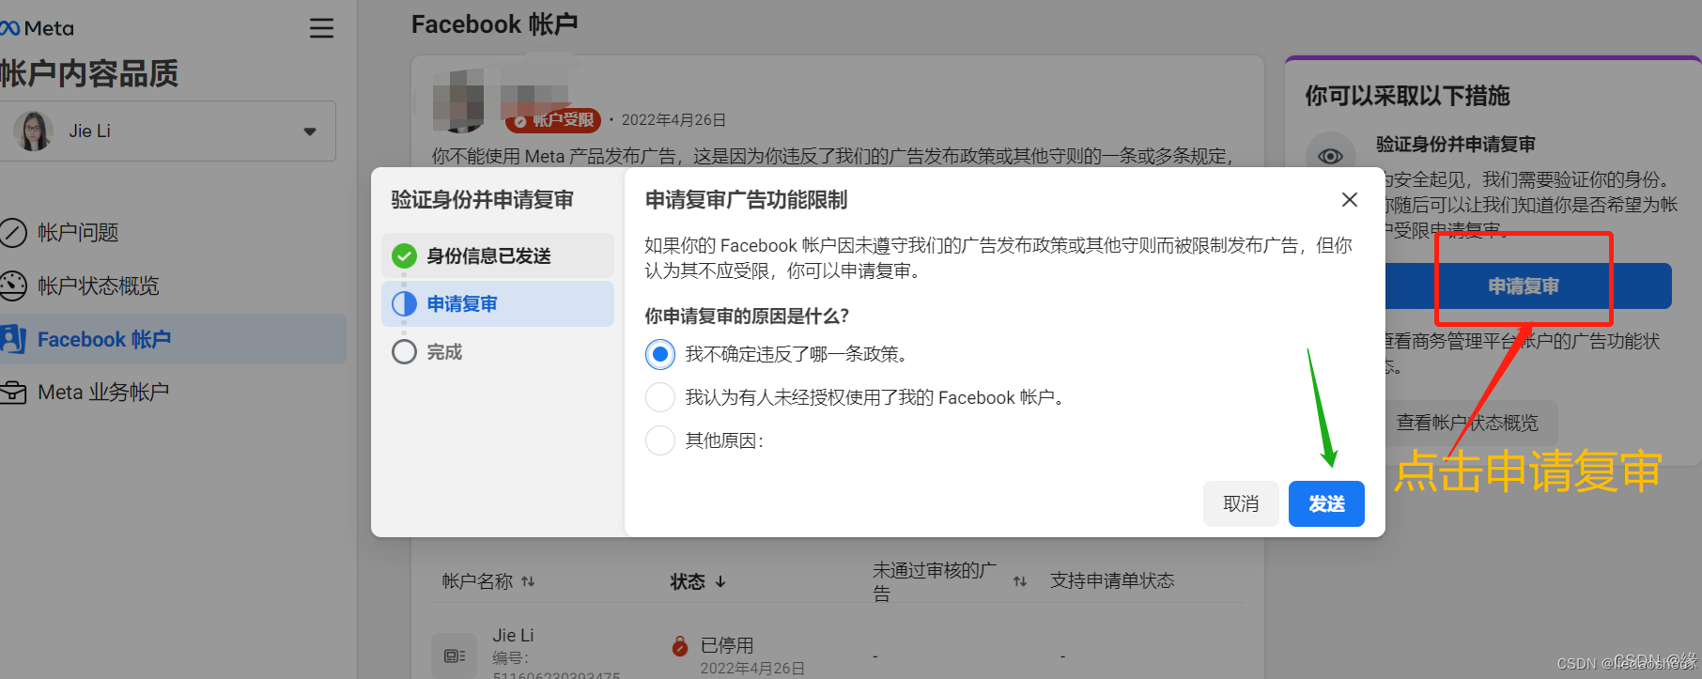Image resolution: width=1702 pixels, height=679 pixels.
Task: Click the 你申请复审的原因是什么? question text
Action: point(747,316)
